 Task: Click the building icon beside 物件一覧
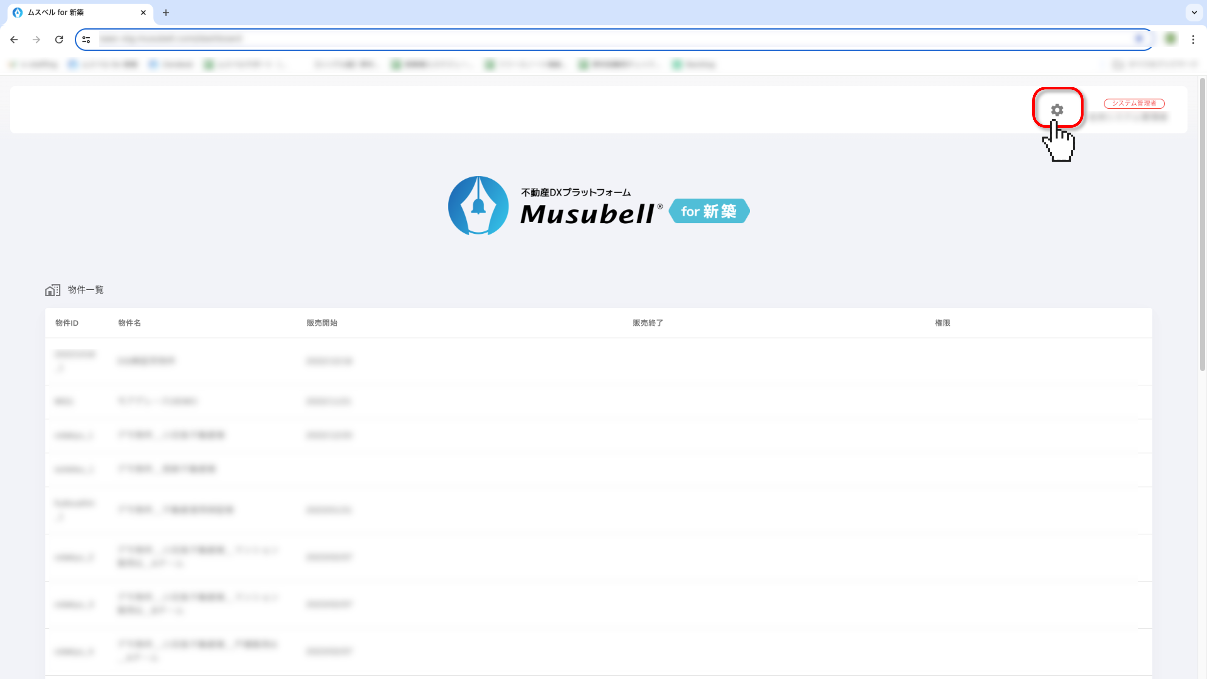click(x=52, y=290)
